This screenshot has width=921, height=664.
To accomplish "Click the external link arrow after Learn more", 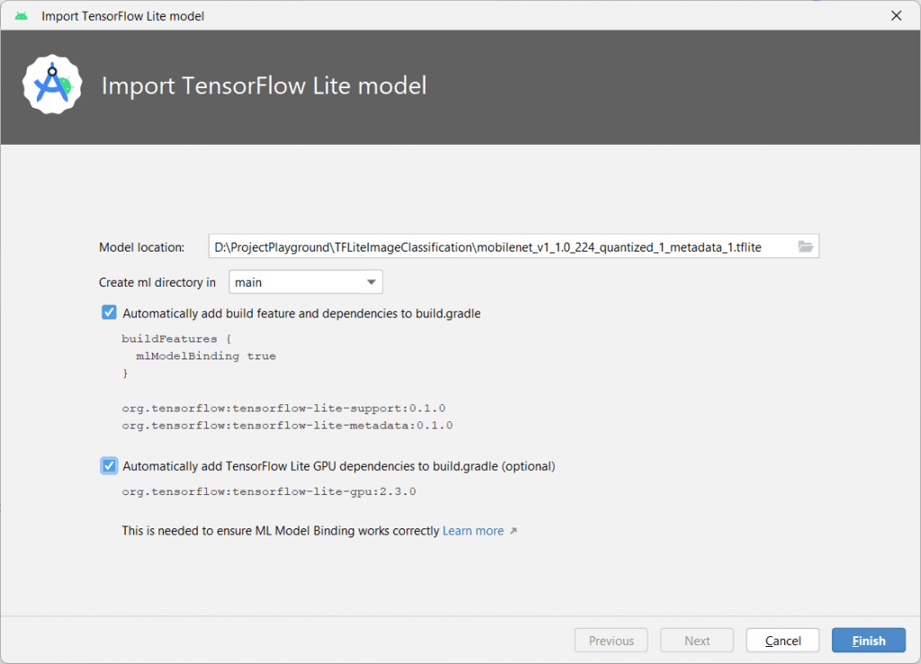I will (x=513, y=530).
